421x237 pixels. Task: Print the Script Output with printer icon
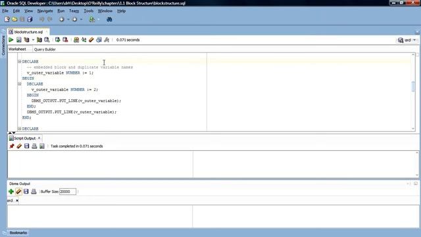[x=34, y=146]
